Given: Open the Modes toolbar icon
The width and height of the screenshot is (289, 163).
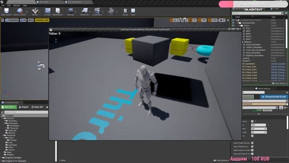Looking at the screenshot, I should [35, 11].
